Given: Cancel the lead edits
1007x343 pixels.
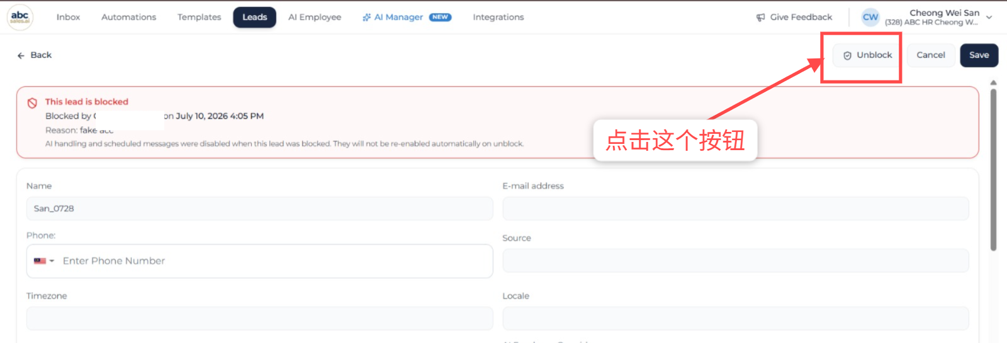Looking at the screenshot, I should pyautogui.click(x=931, y=55).
